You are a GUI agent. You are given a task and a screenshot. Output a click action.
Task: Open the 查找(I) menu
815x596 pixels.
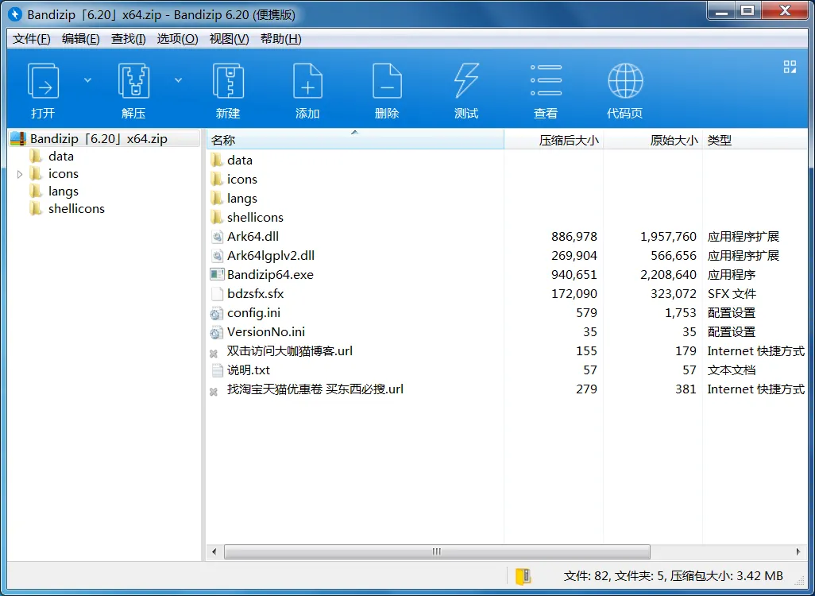129,39
